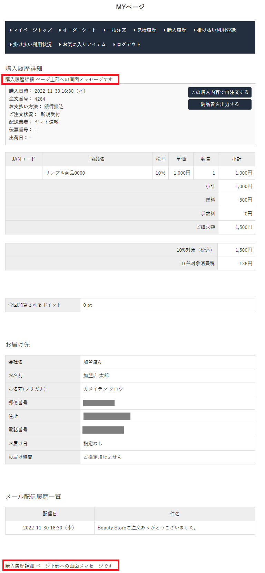Viewport: 265px width, 573px height.
Task: Click the MYページ page title
Action: coord(130,7)
